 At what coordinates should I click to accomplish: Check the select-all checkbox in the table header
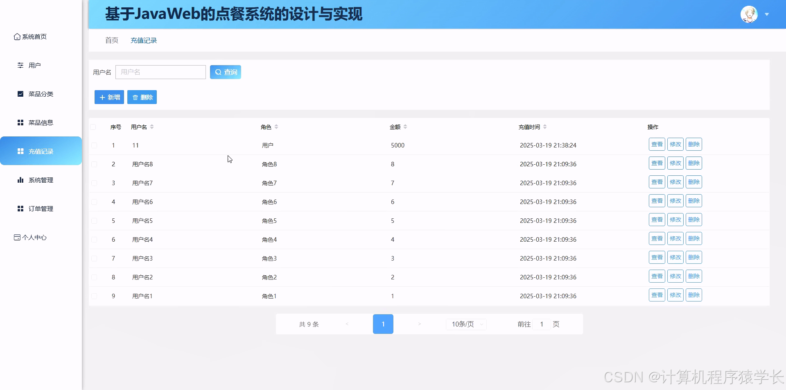(94, 127)
